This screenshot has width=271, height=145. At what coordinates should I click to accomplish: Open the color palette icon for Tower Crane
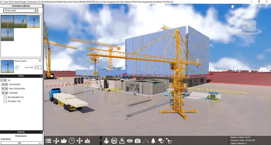pos(17,68)
